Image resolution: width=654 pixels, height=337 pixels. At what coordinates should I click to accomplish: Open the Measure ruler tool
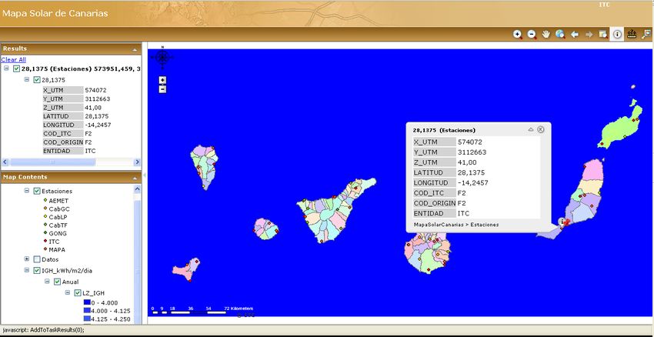[x=632, y=35]
